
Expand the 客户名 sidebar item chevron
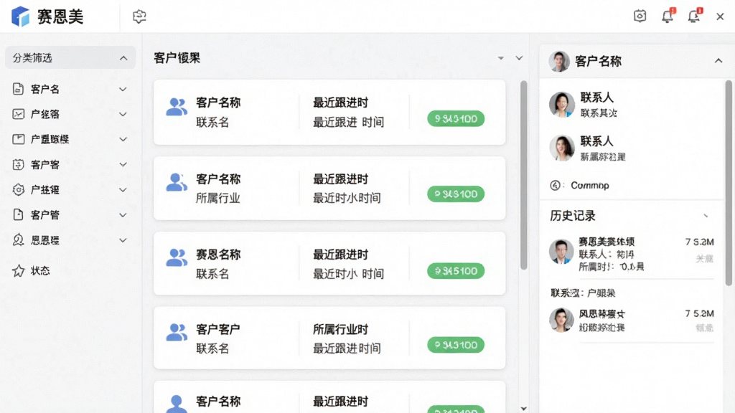point(123,89)
